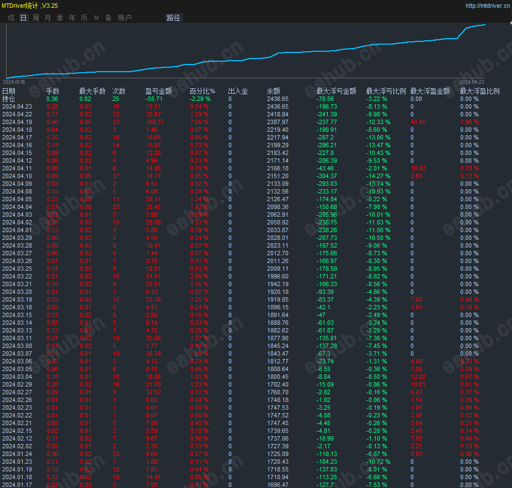
Task: Click the -13.47 % drawdown for 2024.04.16
Action: (x=378, y=145)
